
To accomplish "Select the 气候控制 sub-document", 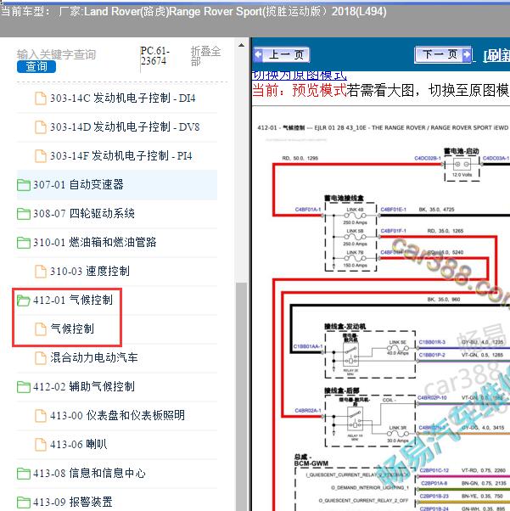I will pyautogui.click(x=72, y=328).
